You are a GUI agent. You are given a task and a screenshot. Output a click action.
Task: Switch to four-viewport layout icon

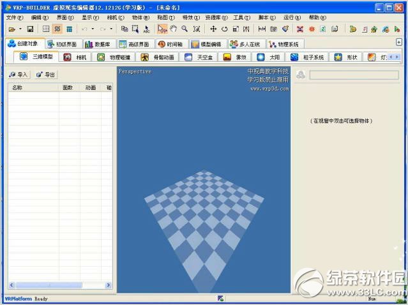pyautogui.click(x=46, y=29)
